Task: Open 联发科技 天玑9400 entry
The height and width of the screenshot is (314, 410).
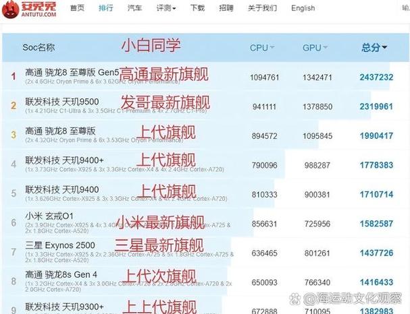Action: click(62, 189)
